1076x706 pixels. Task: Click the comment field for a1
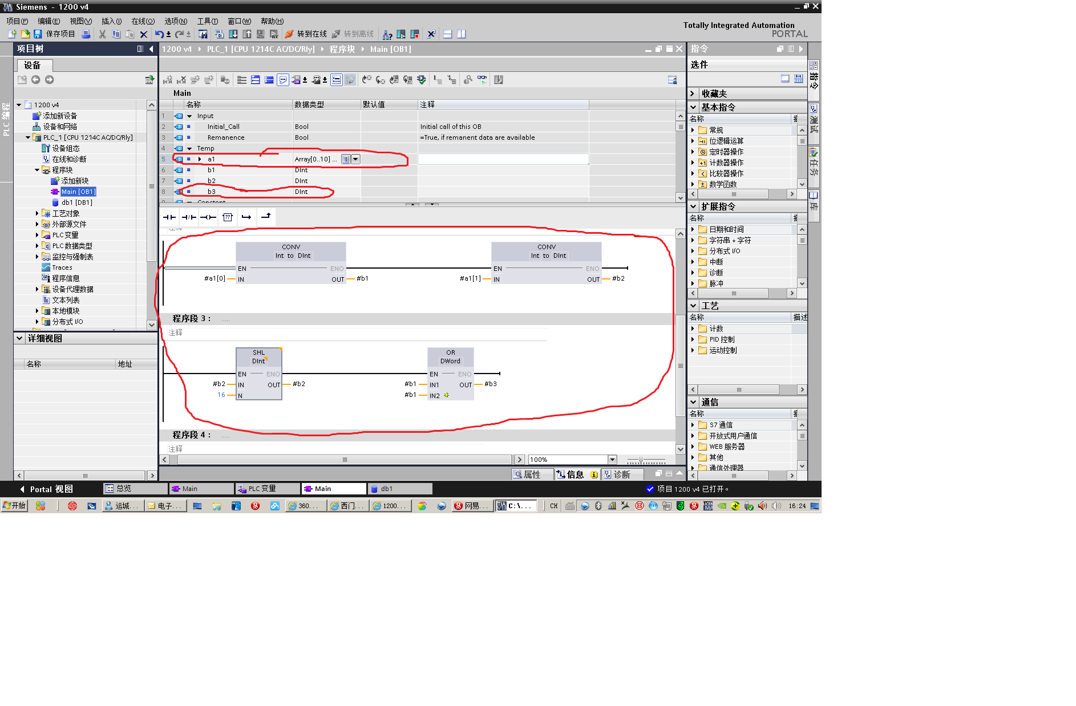503,159
